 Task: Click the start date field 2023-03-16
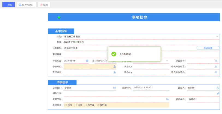(76, 61)
